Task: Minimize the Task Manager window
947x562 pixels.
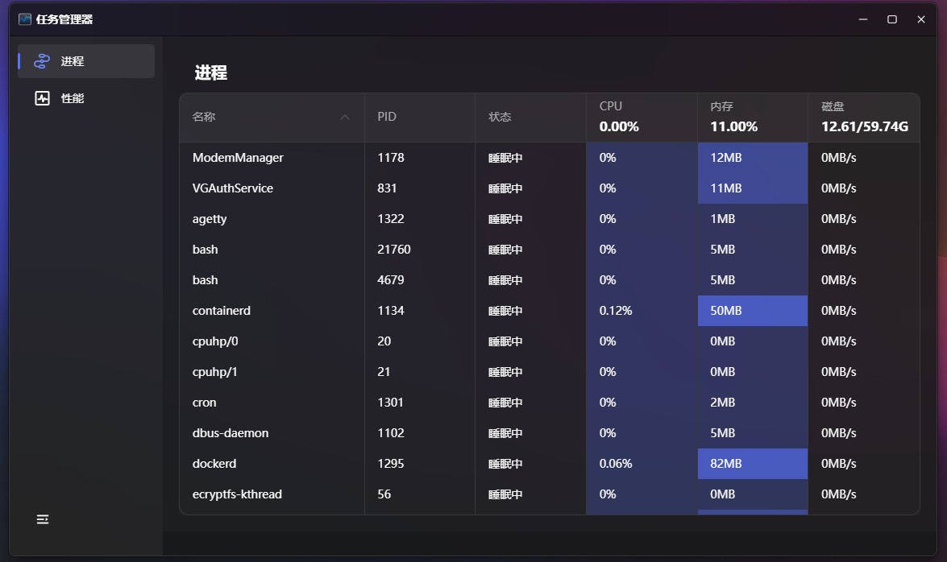Action: tap(863, 19)
